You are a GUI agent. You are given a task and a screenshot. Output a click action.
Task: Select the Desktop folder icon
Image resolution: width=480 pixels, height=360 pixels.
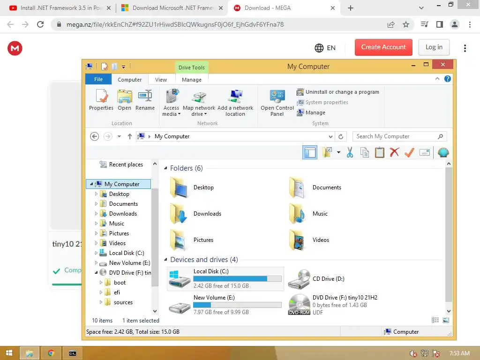click(179, 187)
